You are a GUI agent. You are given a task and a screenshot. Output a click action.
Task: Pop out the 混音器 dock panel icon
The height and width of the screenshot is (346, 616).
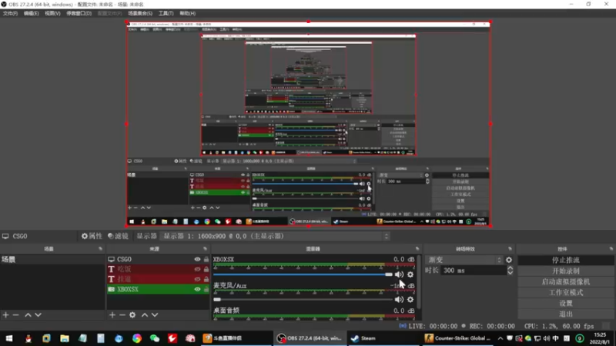[417, 248]
